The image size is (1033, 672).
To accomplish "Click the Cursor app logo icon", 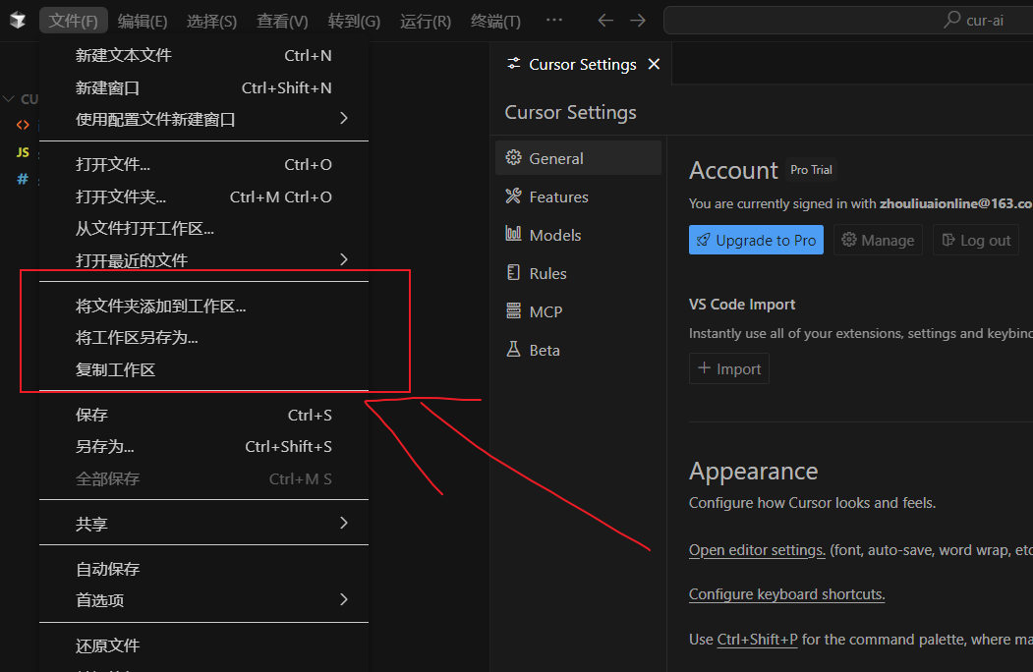I will click(x=18, y=21).
